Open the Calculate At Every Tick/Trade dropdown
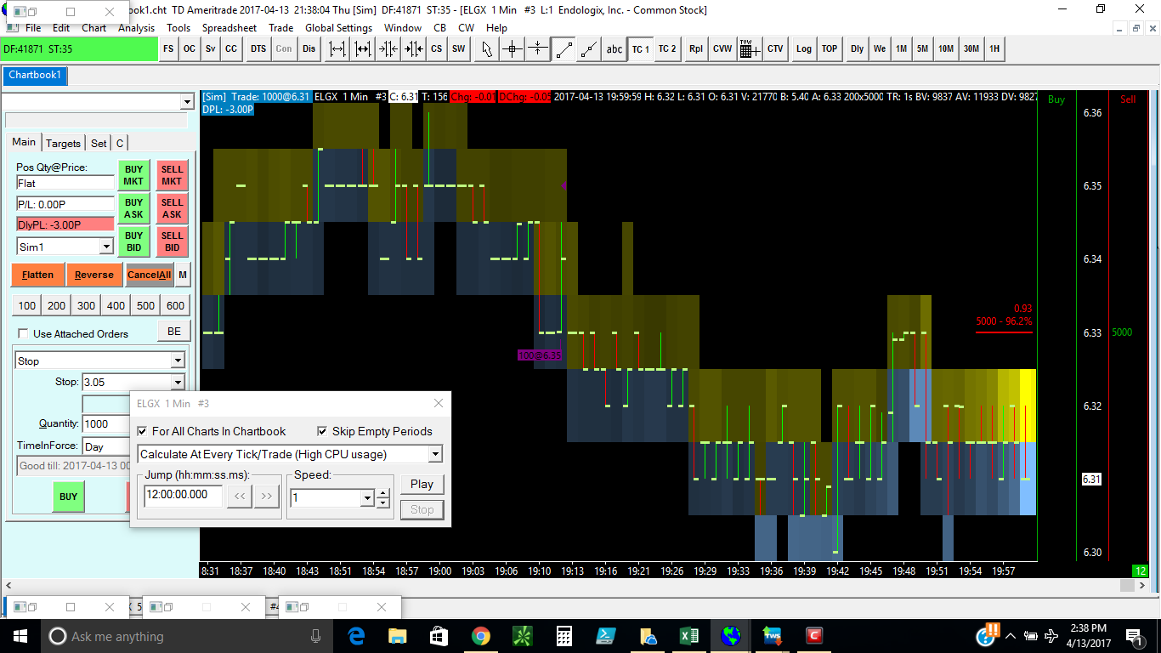Viewport: 1161px width, 653px height. 435,454
